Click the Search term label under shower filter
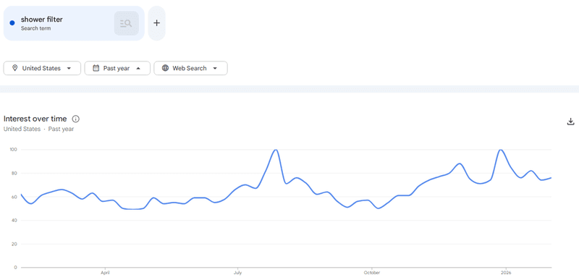 35,28
